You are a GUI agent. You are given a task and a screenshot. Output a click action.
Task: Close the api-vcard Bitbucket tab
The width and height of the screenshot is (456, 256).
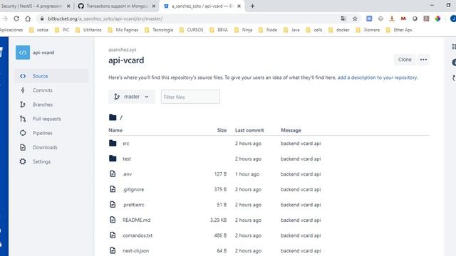click(239, 6)
